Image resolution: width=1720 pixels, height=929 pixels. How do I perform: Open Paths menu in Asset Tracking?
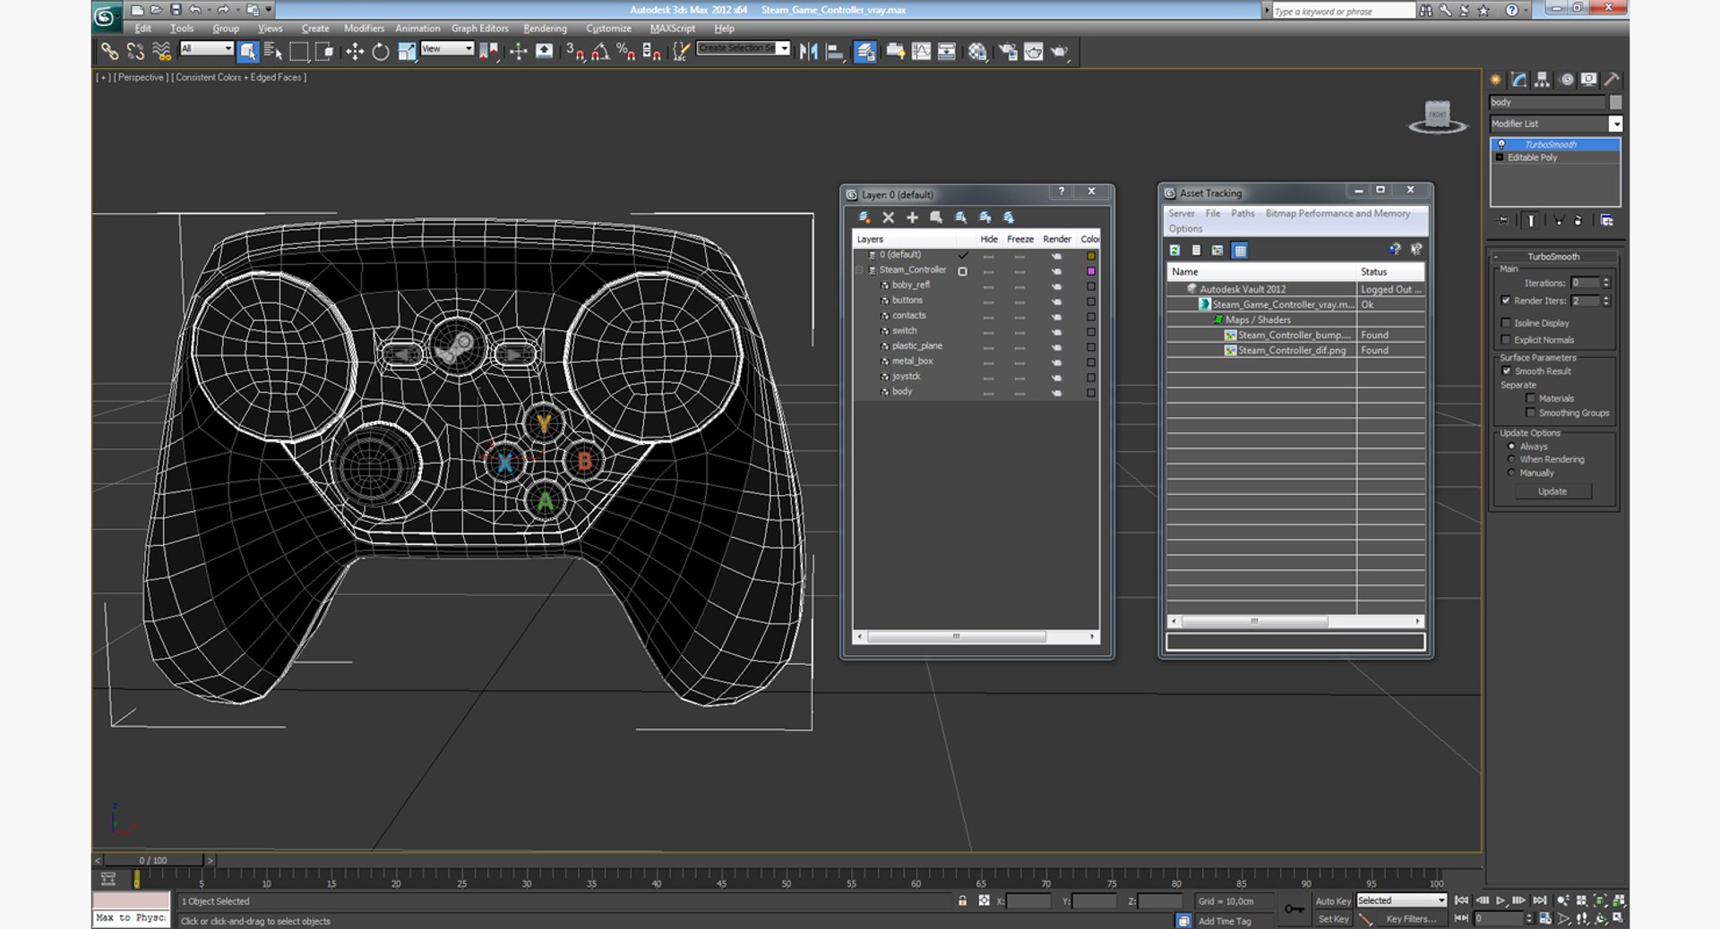point(1243,214)
